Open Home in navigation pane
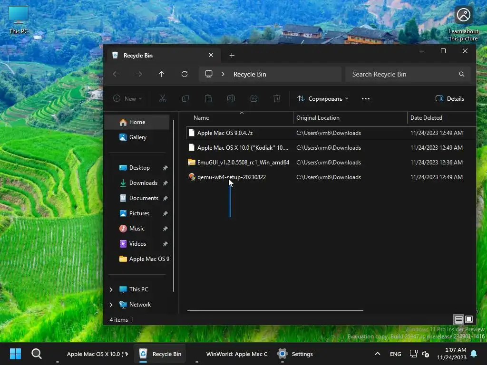 point(137,122)
